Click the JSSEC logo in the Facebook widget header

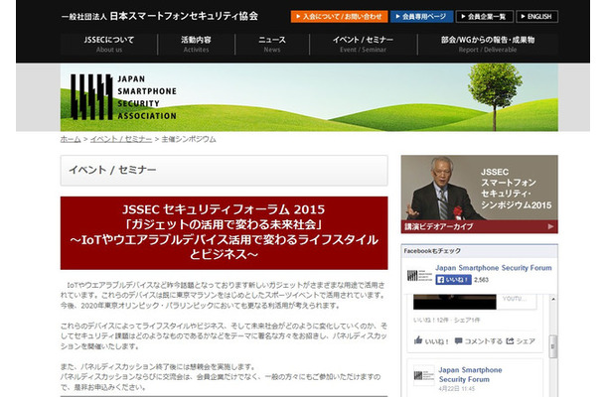point(419,275)
